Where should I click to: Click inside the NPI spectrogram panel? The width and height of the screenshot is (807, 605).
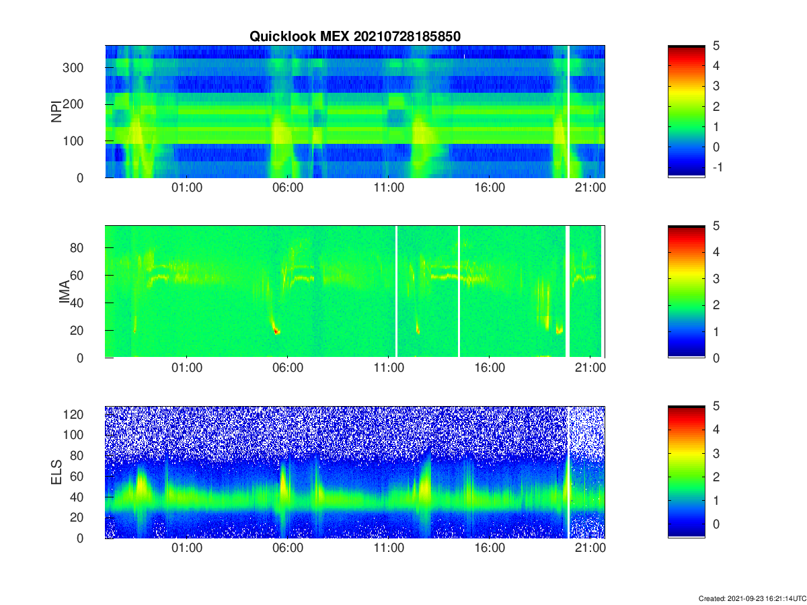355,111
